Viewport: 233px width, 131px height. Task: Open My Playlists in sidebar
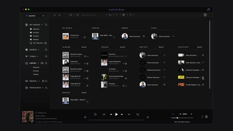tap(38, 43)
